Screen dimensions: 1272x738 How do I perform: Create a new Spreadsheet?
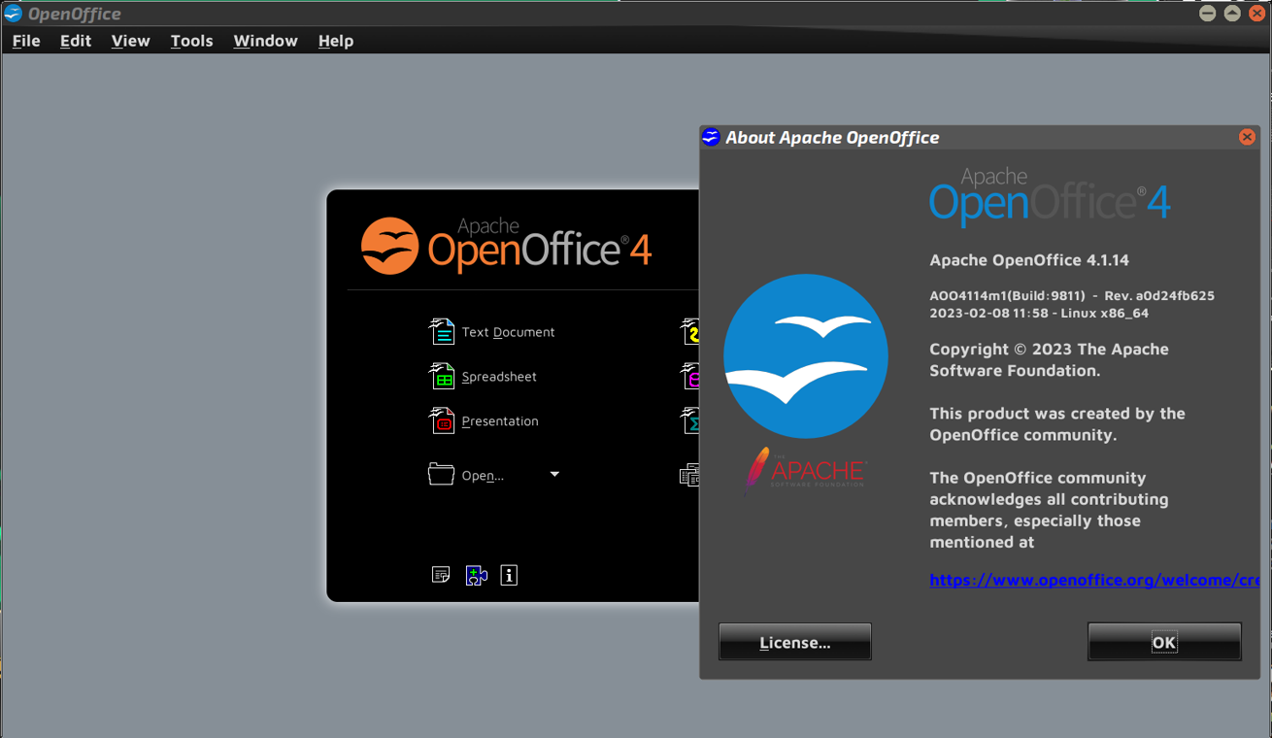click(x=483, y=376)
